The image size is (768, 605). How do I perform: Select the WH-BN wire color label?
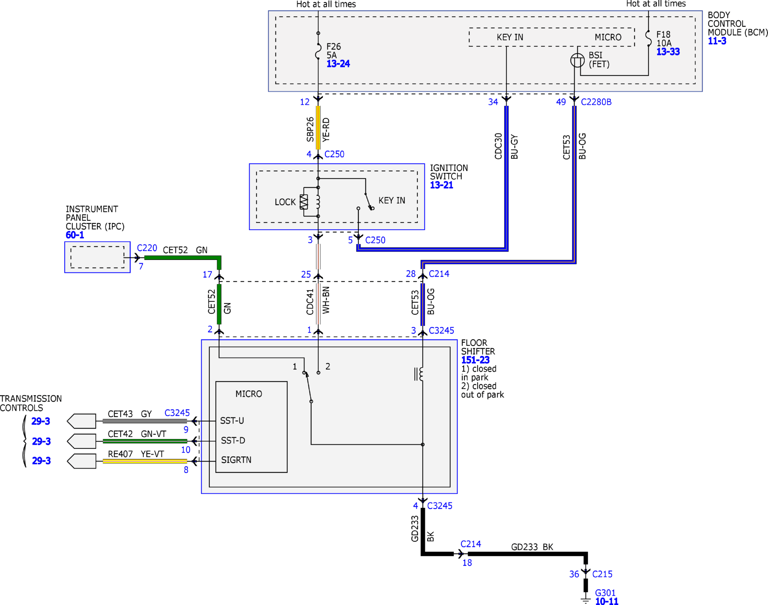point(326,300)
